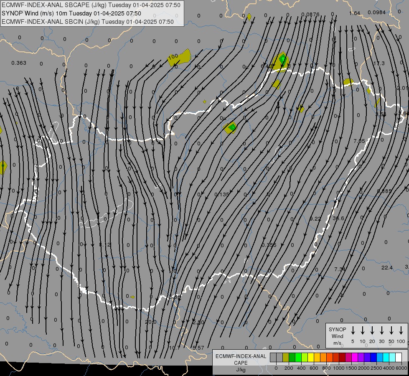This screenshot has width=409, height=376.
Task: Click the ECMWF-INDEX-ANAL CAPE legend label
Action: click(x=241, y=360)
